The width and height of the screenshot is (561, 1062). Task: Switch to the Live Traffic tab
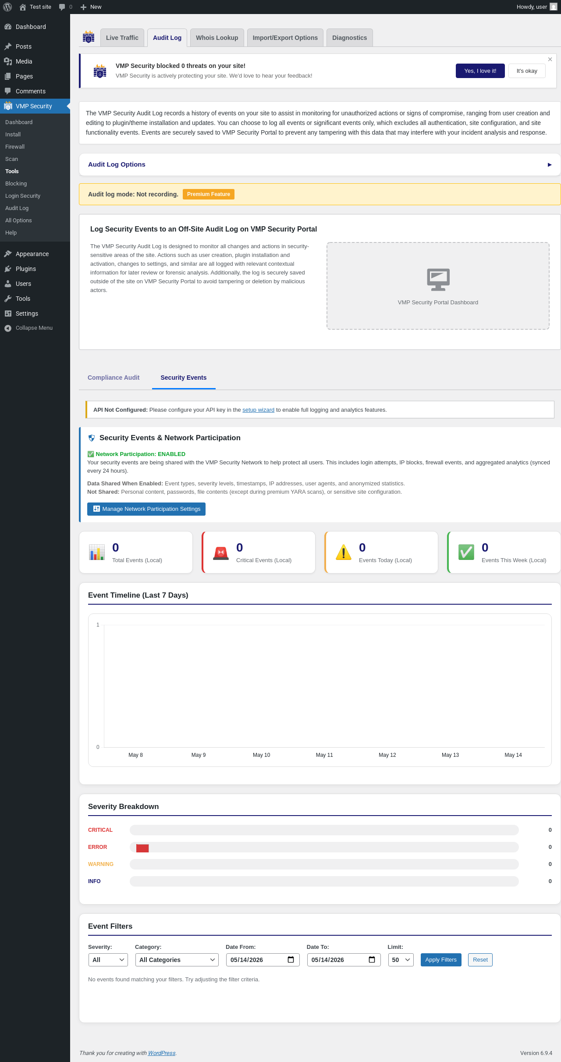pyautogui.click(x=122, y=38)
